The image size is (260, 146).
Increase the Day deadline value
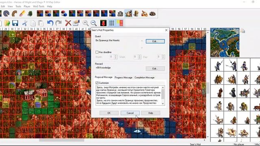pos(163,56)
